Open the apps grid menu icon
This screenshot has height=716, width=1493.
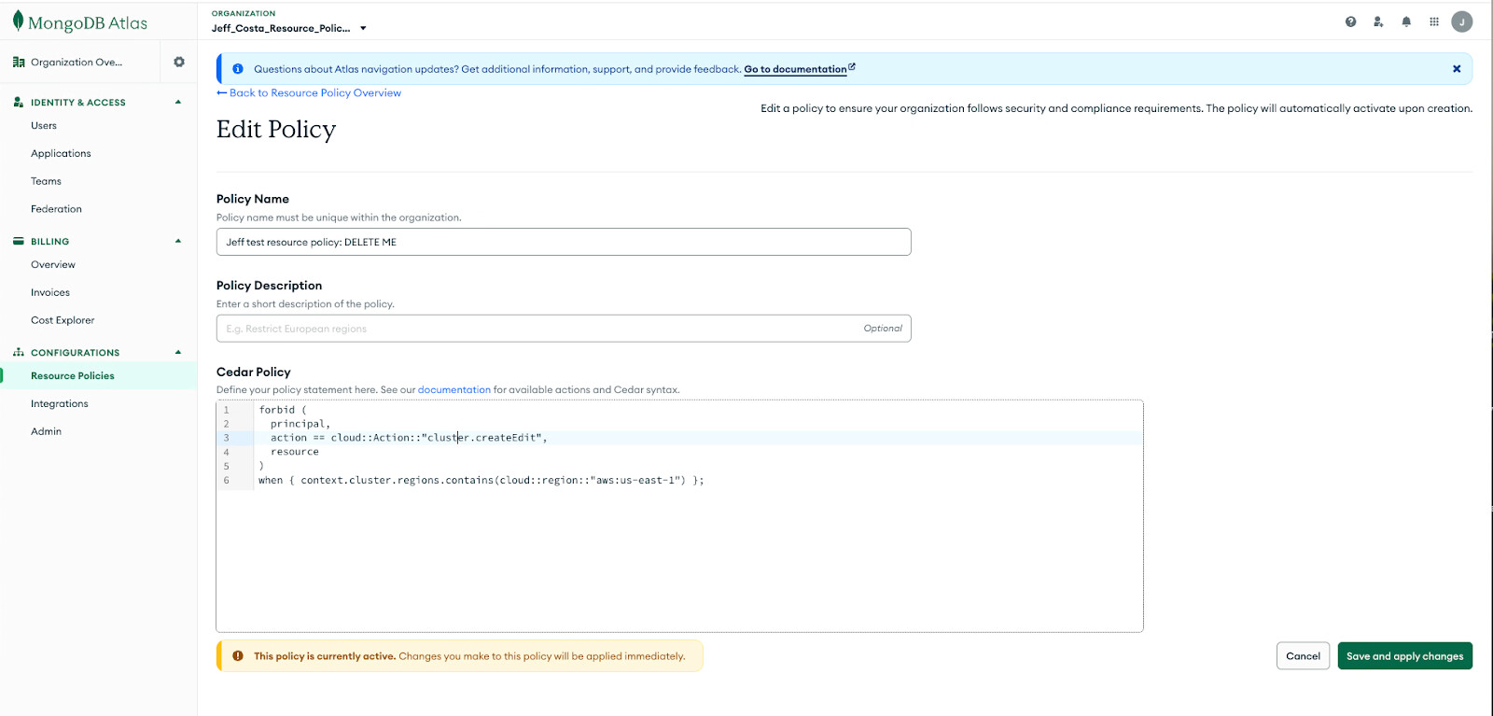click(x=1434, y=21)
